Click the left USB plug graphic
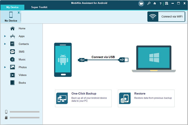Screen dimensions: 188x125 tap(83, 60)
